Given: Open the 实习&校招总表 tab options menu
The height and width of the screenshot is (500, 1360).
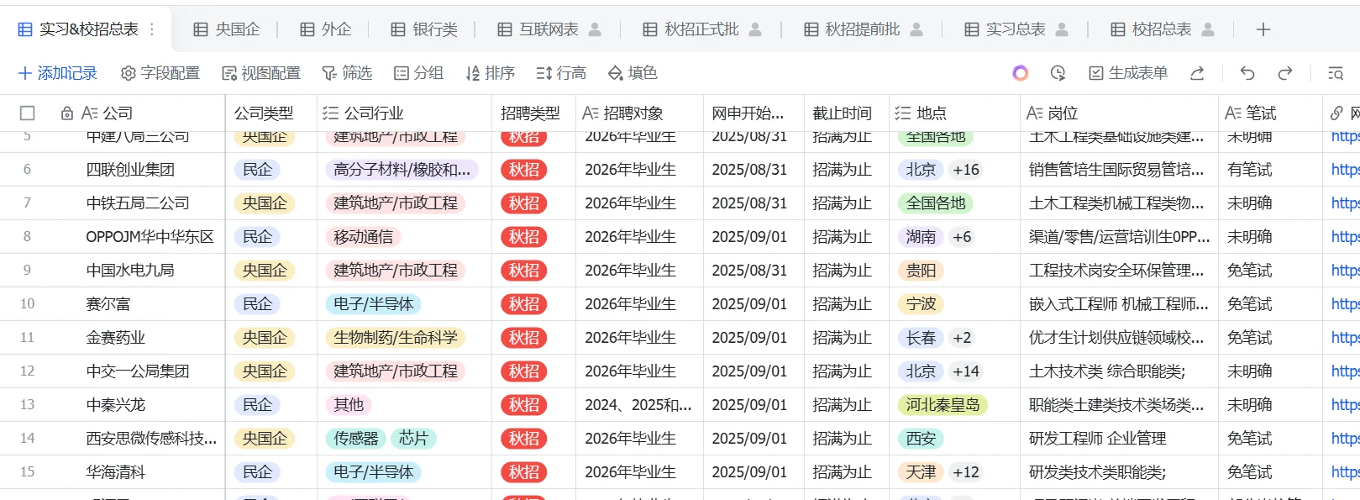Looking at the screenshot, I should 152,29.
